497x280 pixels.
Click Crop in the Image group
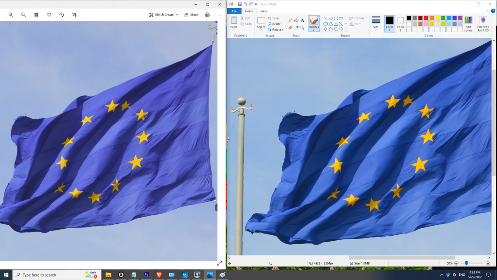pos(273,18)
